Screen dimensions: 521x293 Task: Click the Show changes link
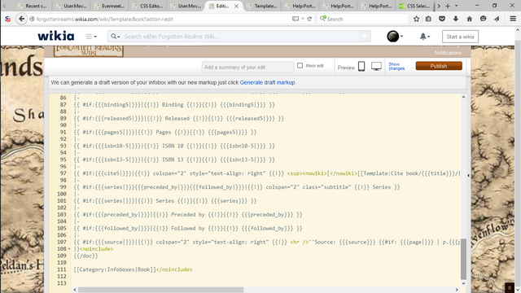pyautogui.click(x=396, y=66)
